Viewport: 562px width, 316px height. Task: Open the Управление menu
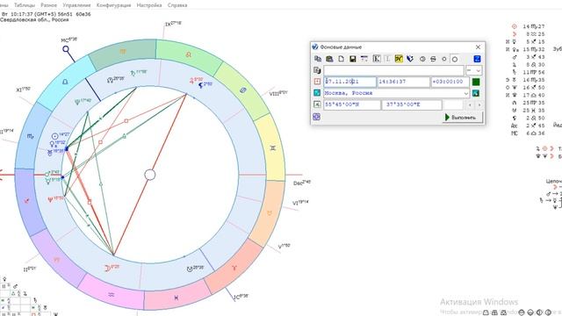click(76, 5)
